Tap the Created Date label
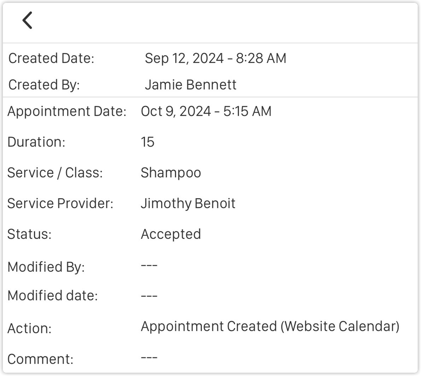This screenshot has height=376, width=421. pos(51,58)
